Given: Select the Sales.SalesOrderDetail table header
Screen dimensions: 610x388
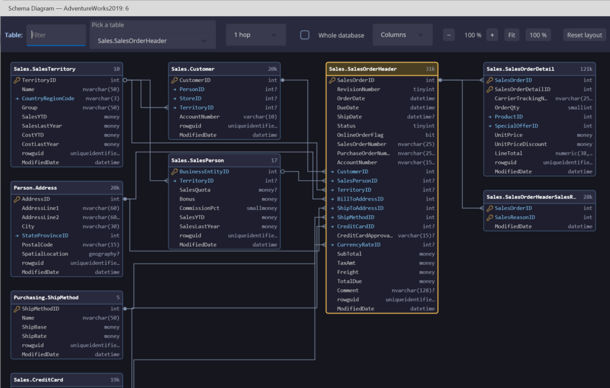Looking at the screenshot, I should 540,69.
